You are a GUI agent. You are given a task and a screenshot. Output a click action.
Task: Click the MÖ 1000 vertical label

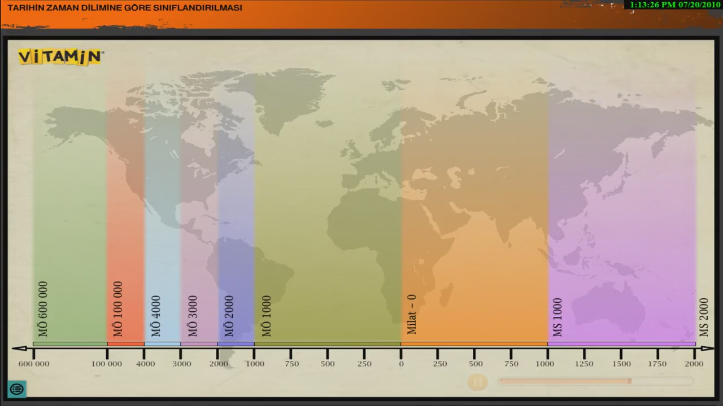266,316
